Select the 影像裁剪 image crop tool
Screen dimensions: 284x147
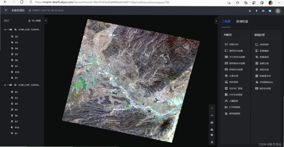[262, 57]
